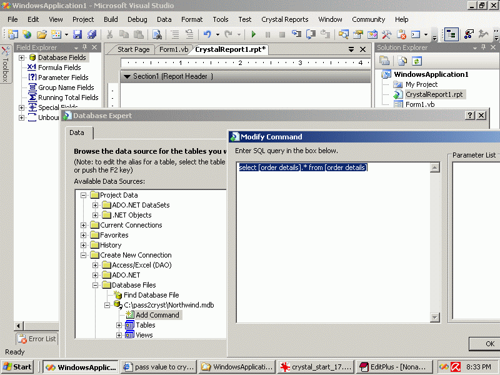Click the Database Expert help question-mark button
This screenshot has height=375, width=500.
click(470, 116)
